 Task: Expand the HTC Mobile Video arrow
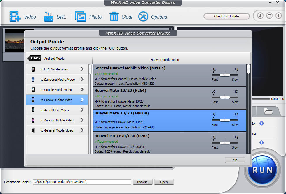coord(82,69)
